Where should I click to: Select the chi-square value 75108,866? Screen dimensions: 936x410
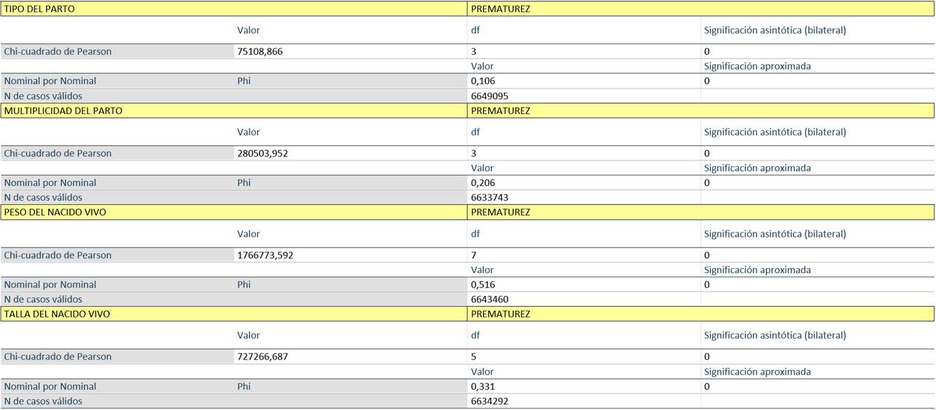pos(263,51)
